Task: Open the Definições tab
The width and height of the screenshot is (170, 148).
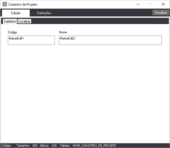Action: point(44,13)
